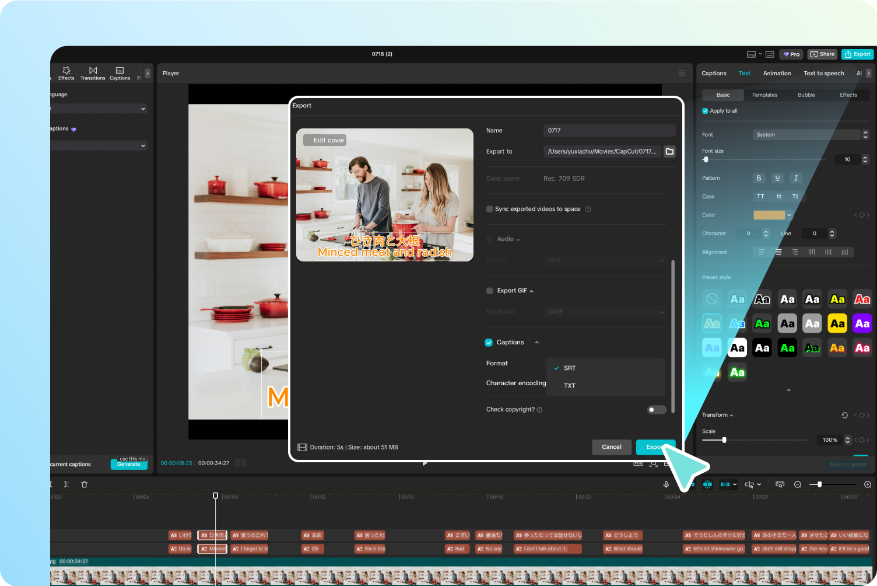Click the Pro badge in the title bar

pos(791,54)
